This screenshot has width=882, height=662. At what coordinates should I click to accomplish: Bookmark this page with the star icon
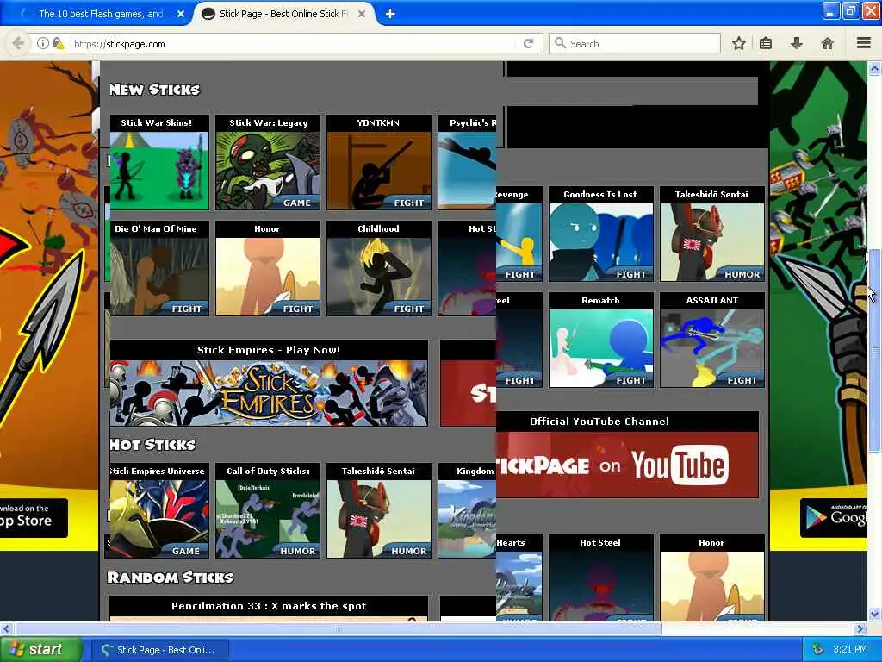click(x=738, y=43)
